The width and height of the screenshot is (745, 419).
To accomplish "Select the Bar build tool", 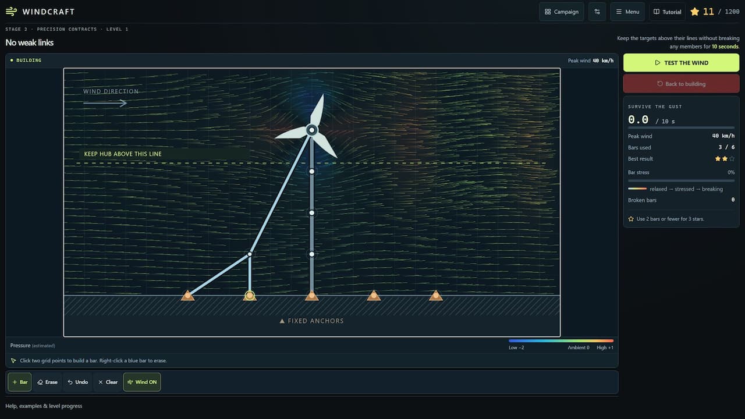I will [x=19, y=382].
